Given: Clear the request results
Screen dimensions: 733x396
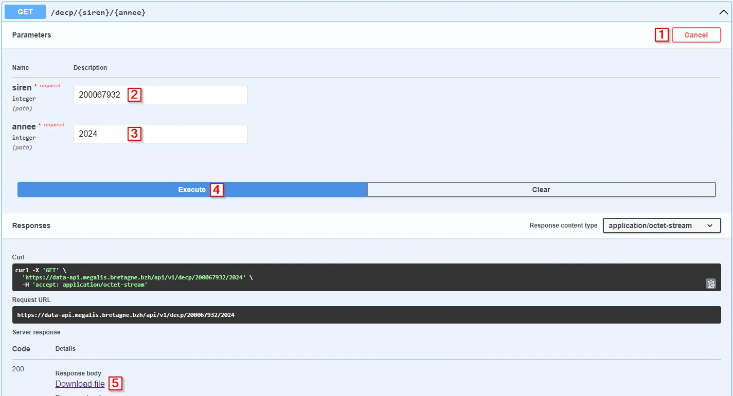Looking at the screenshot, I should tap(541, 190).
